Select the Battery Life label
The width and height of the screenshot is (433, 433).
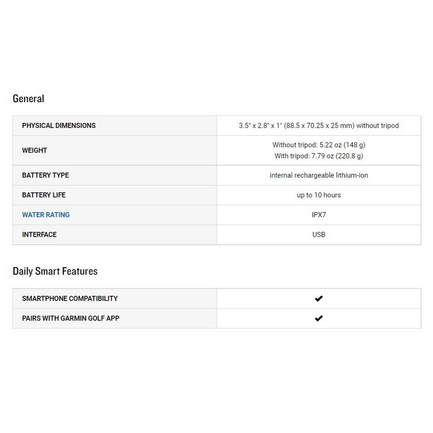[44, 195]
